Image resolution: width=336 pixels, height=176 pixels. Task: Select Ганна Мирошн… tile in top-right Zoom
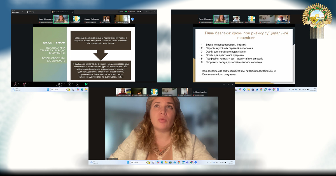point(206,19)
